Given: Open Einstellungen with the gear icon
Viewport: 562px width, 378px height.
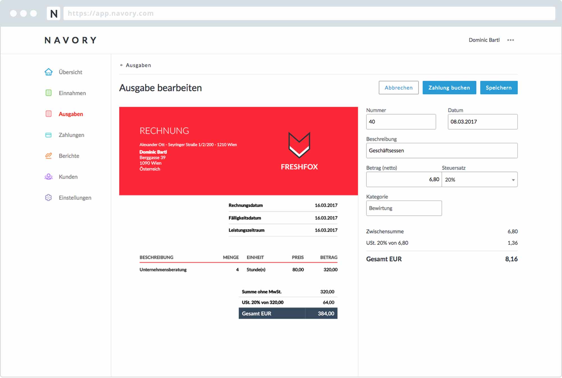Looking at the screenshot, I should tap(49, 198).
